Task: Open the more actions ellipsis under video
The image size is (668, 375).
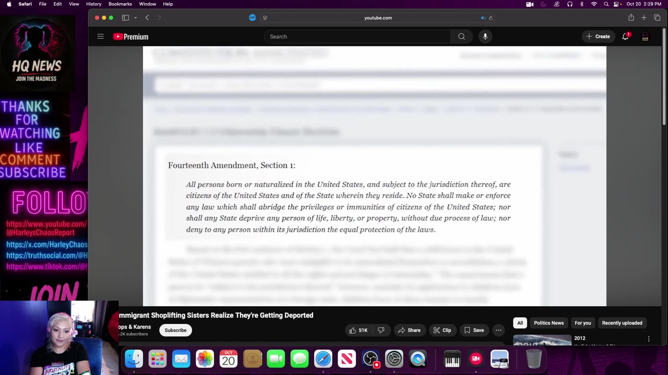Action: [x=498, y=330]
